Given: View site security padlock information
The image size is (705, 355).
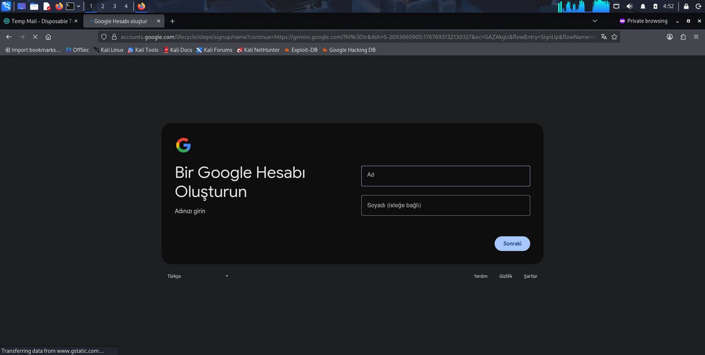Looking at the screenshot, I should click(114, 37).
